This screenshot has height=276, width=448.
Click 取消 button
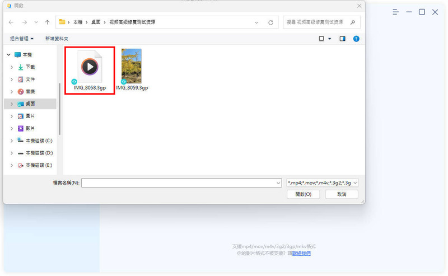pos(342,194)
